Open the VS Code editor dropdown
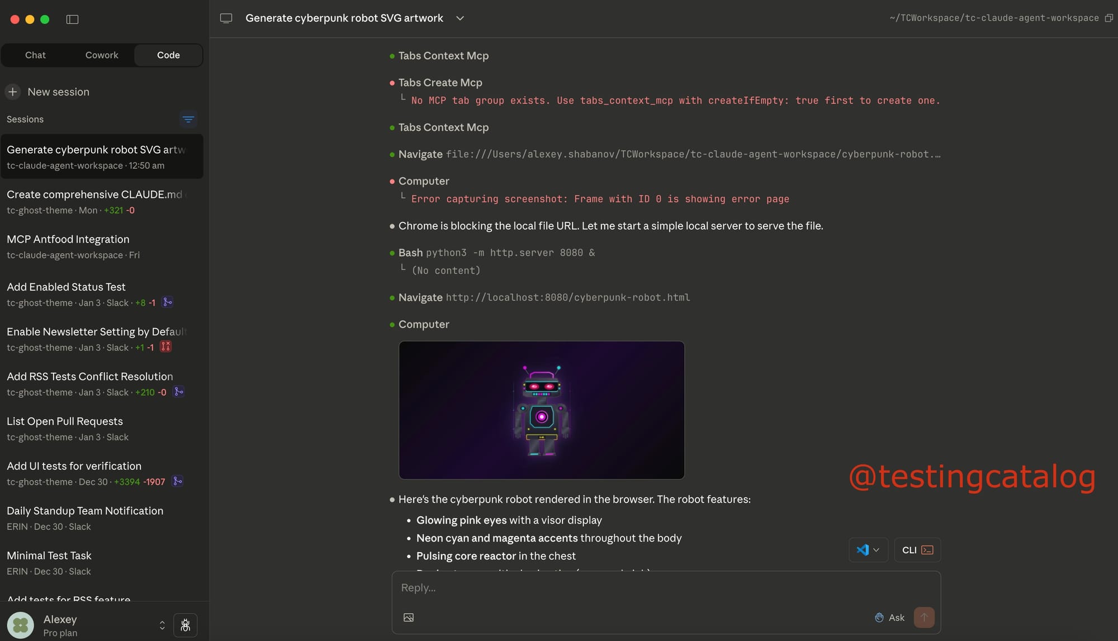Screen dimensions: 1118x641 (x=868, y=550)
